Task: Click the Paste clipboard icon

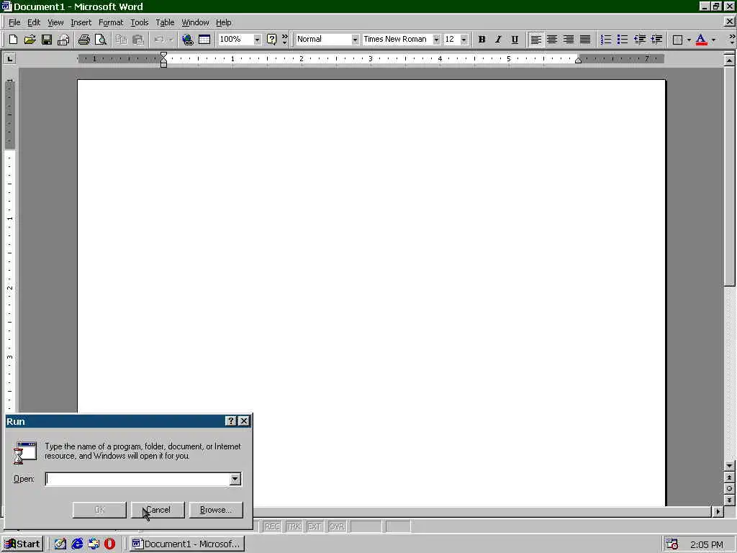Action: click(137, 40)
